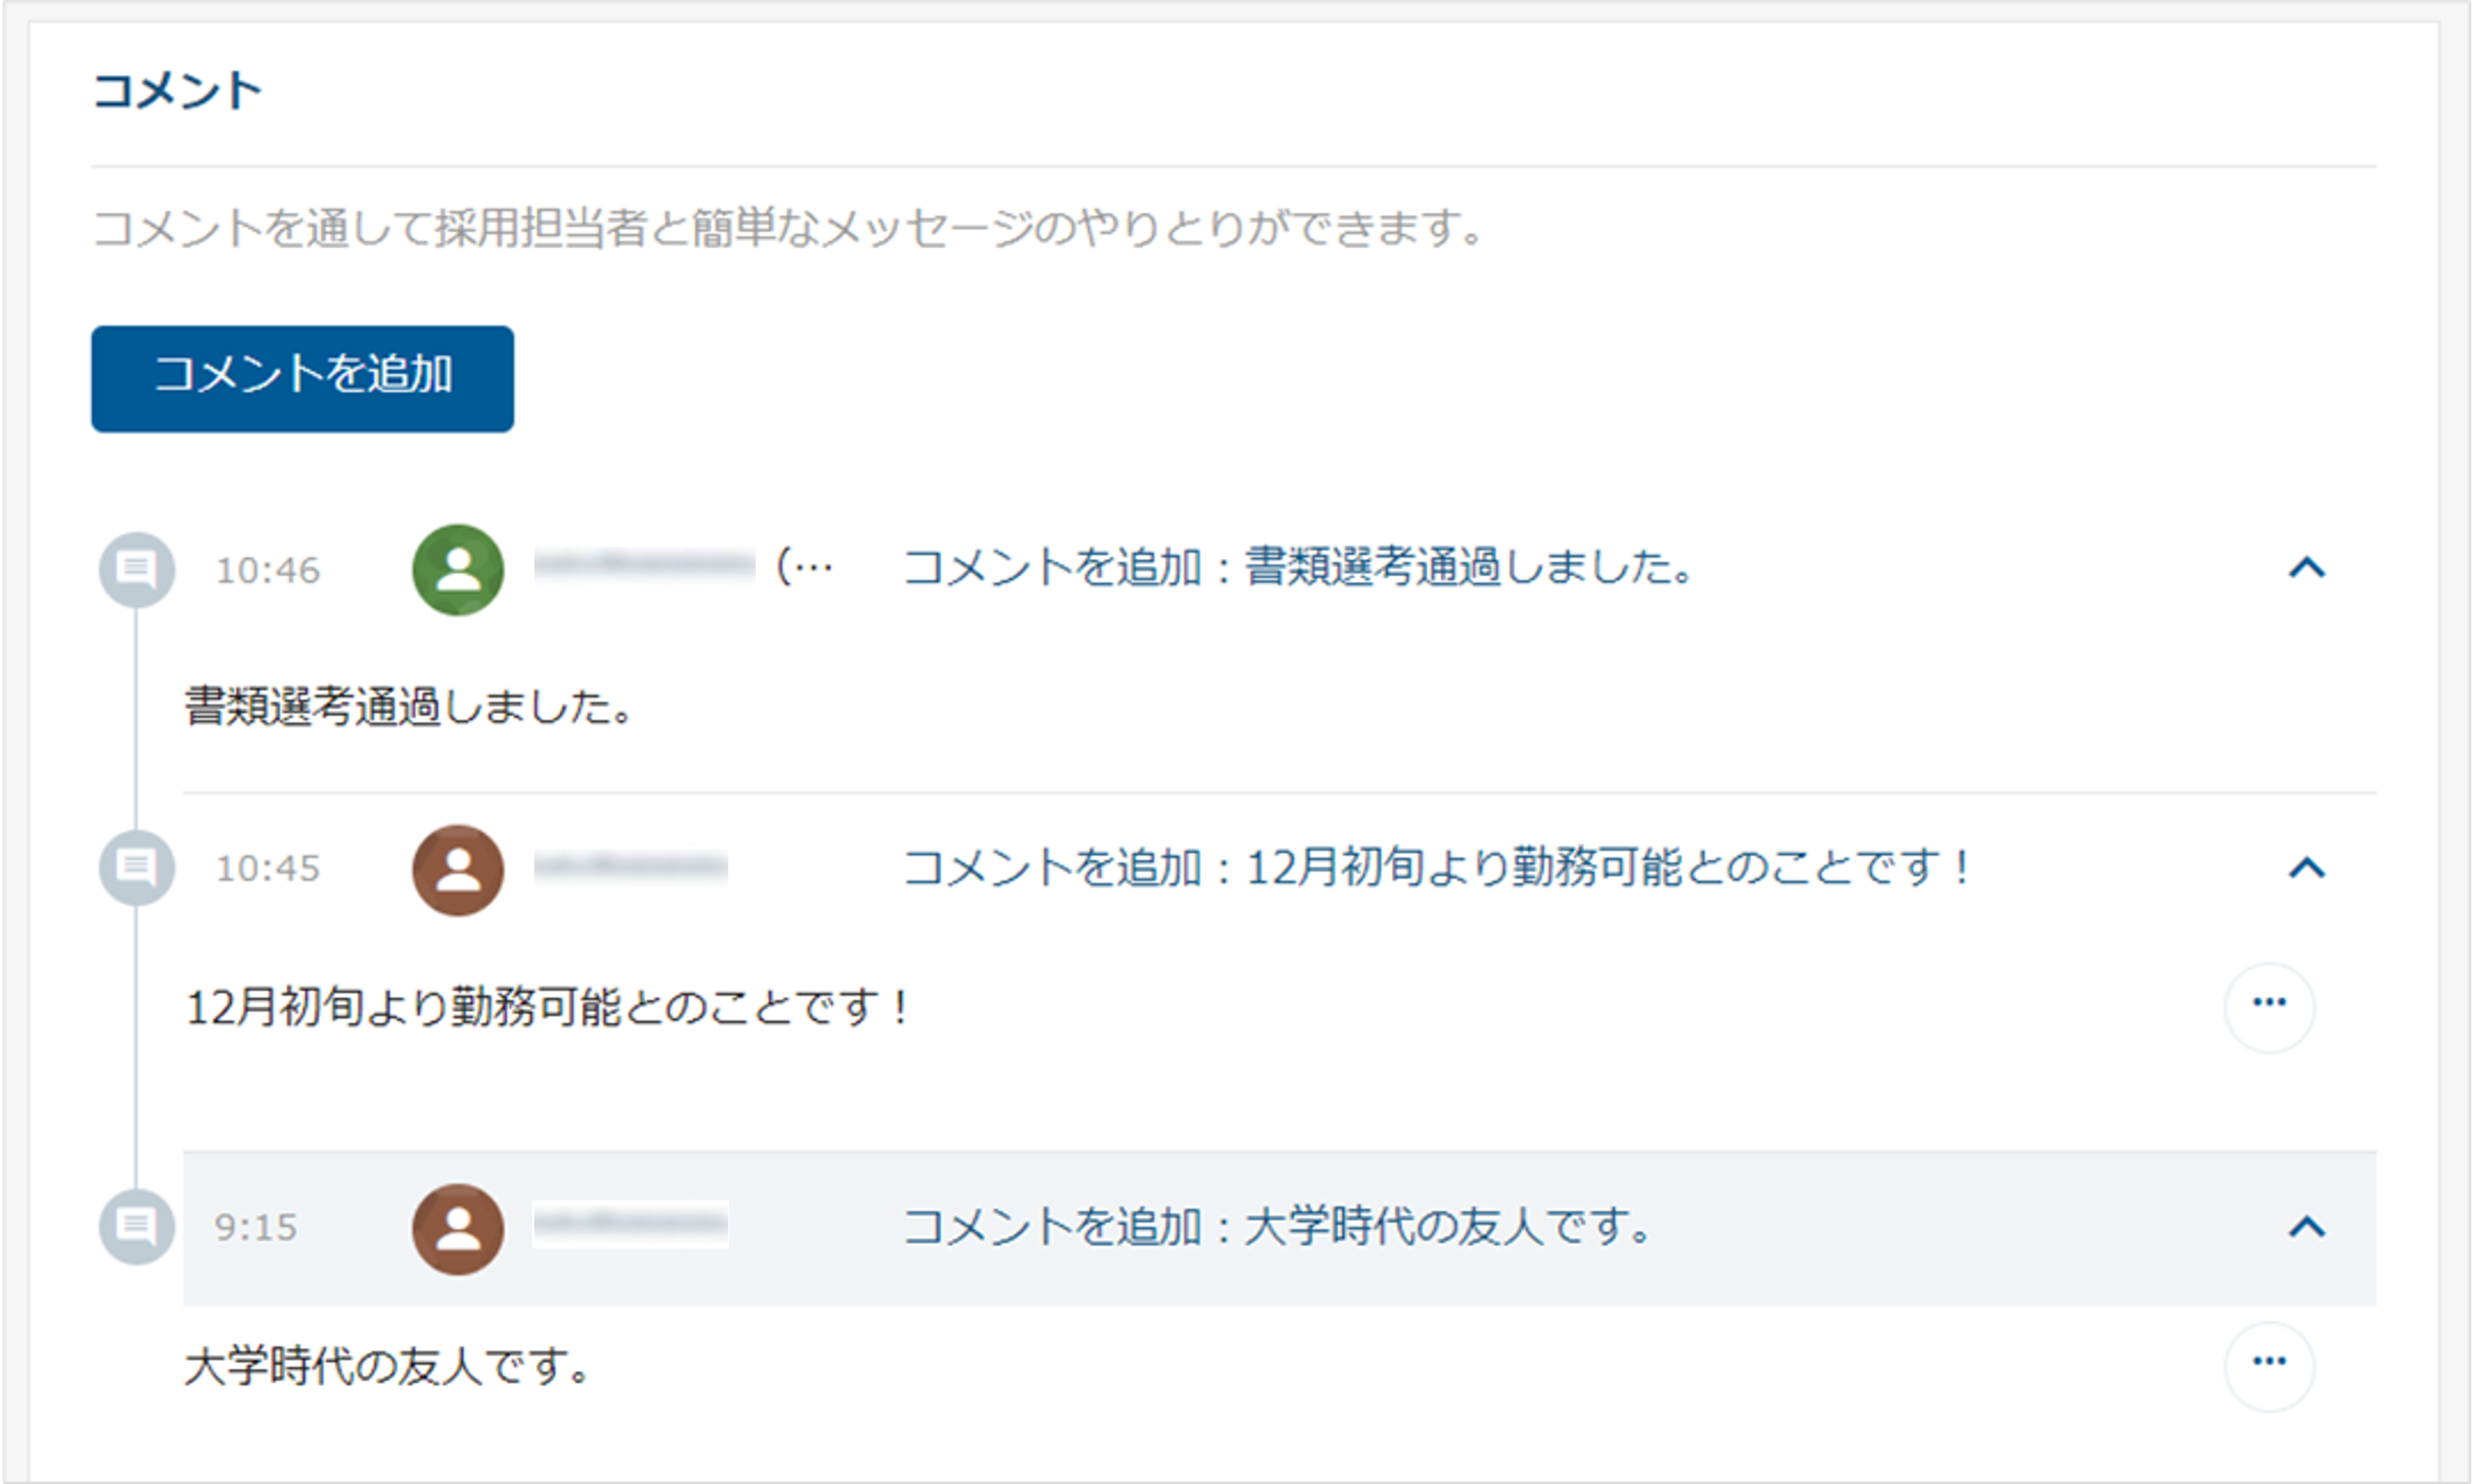
Task: Click the brown avatar on the 9:15 comment
Action: click(458, 1229)
